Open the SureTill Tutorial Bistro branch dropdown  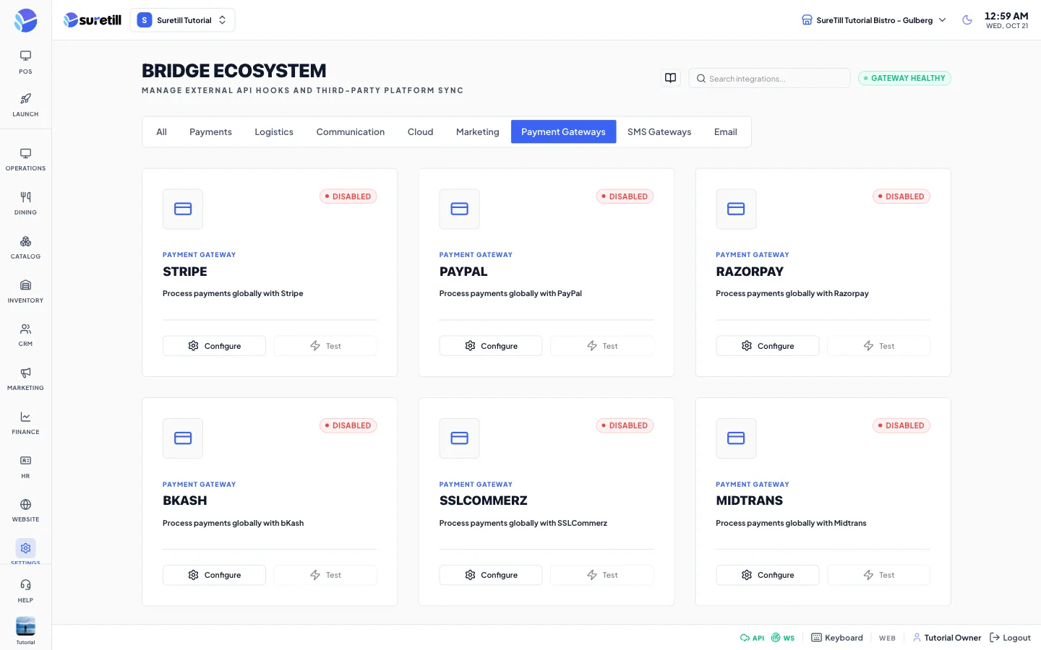click(x=873, y=20)
